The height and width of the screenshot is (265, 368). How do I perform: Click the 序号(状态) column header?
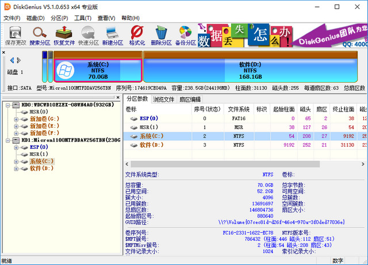click(208, 109)
